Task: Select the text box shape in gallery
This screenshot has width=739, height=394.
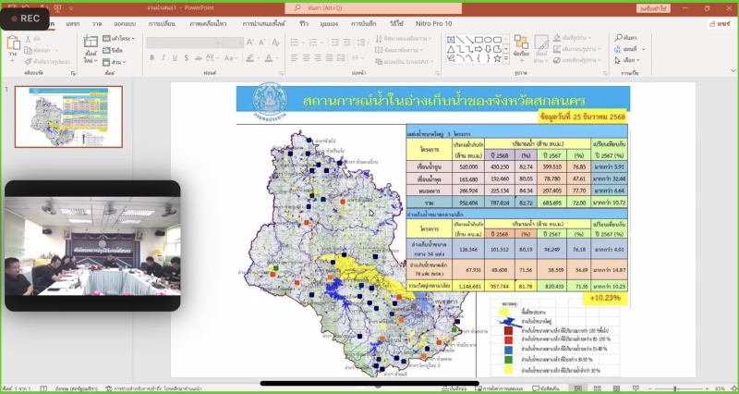Action: point(452,39)
